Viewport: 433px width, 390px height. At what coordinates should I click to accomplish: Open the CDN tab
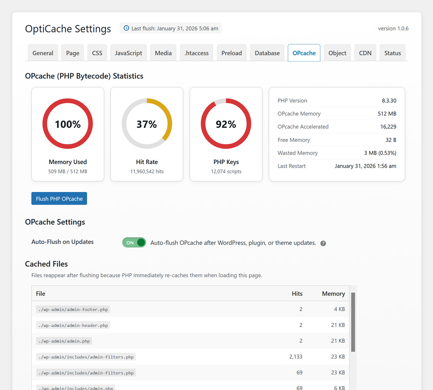[365, 53]
